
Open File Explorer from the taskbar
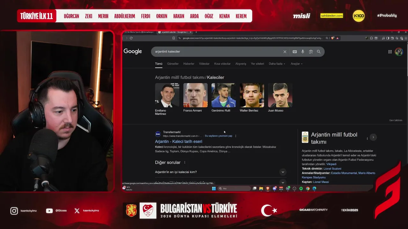(x=261, y=188)
